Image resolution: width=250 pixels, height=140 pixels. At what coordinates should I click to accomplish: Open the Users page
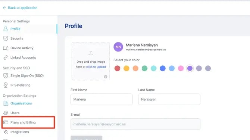click(15, 113)
